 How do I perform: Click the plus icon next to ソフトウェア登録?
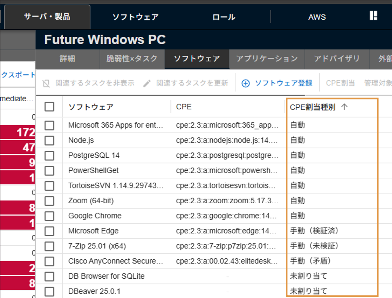tap(246, 84)
